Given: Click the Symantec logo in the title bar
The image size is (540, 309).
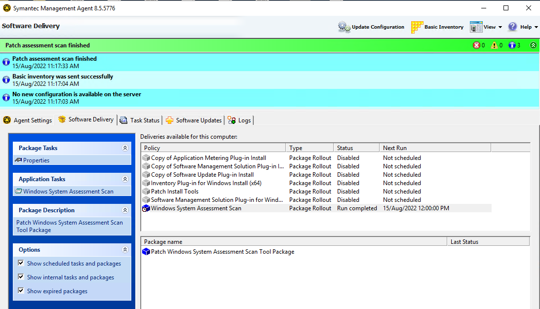Looking at the screenshot, I should tap(6, 8).
